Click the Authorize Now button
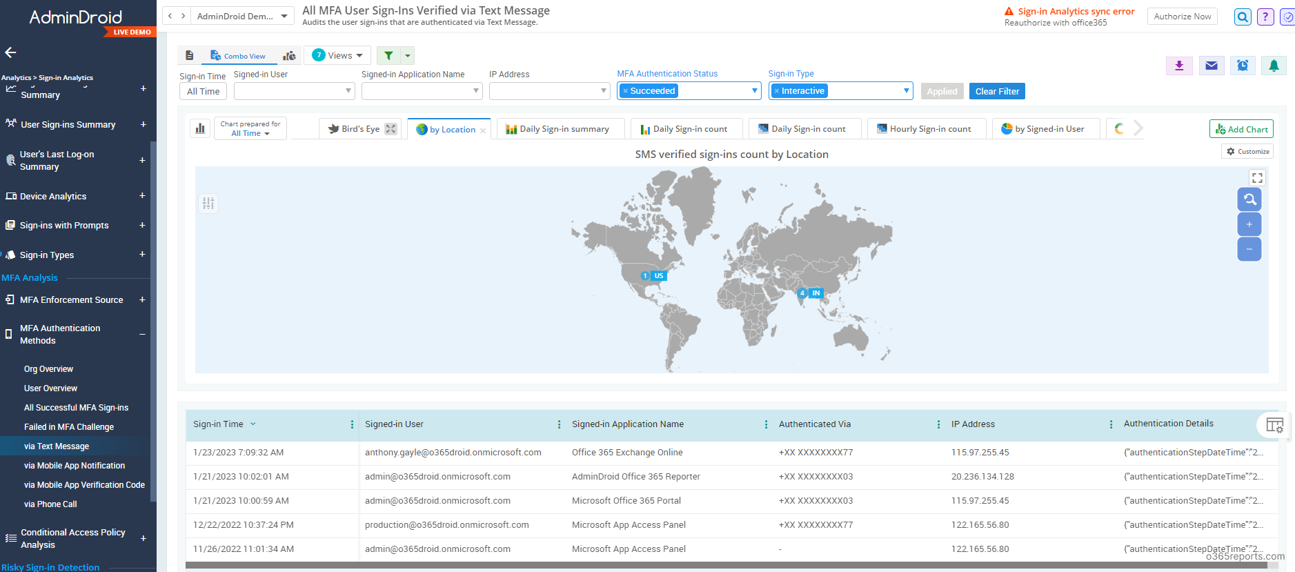Screen dimensions: 1295x572 tap(1182, 17)
